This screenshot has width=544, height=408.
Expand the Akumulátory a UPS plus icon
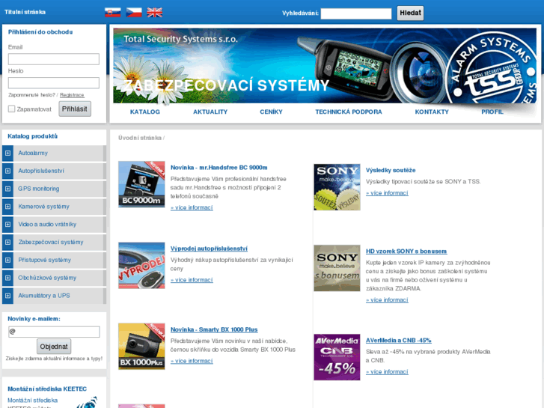(x=7, y=296)
